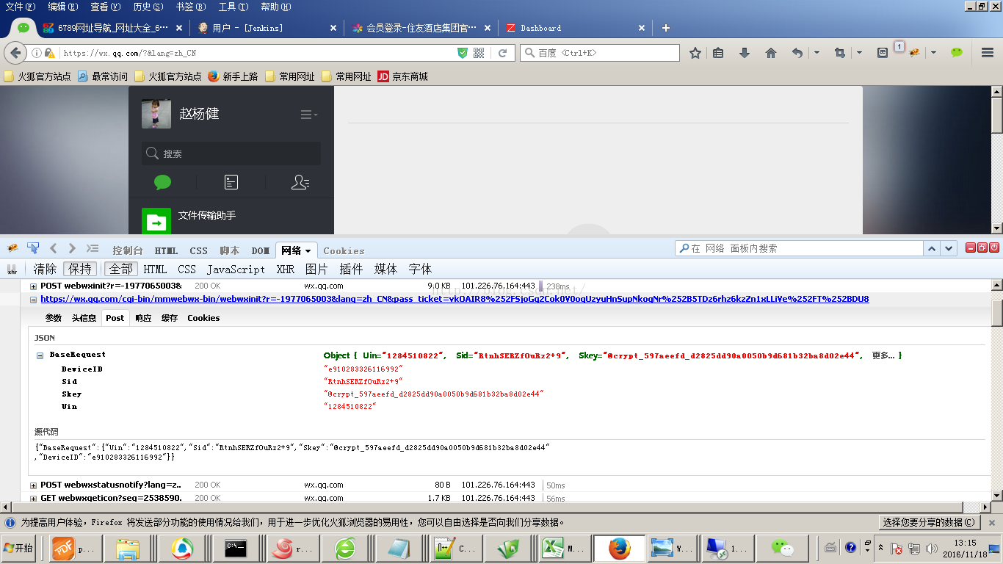
Task: Go back in Firebug panel history
Action: coord(54,248)
